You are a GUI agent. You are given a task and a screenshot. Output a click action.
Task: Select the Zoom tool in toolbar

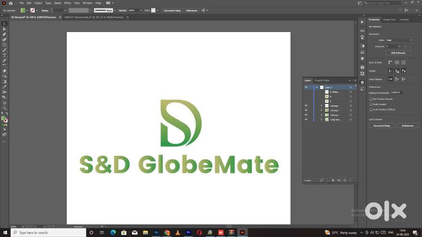pos(4,108)
